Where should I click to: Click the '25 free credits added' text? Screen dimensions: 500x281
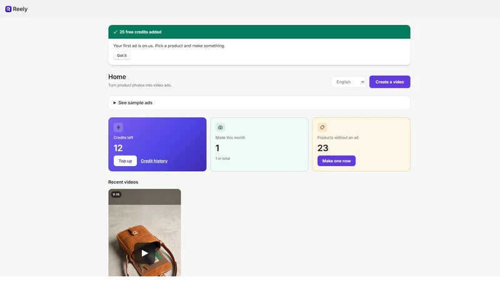click(x=140, y=32)
